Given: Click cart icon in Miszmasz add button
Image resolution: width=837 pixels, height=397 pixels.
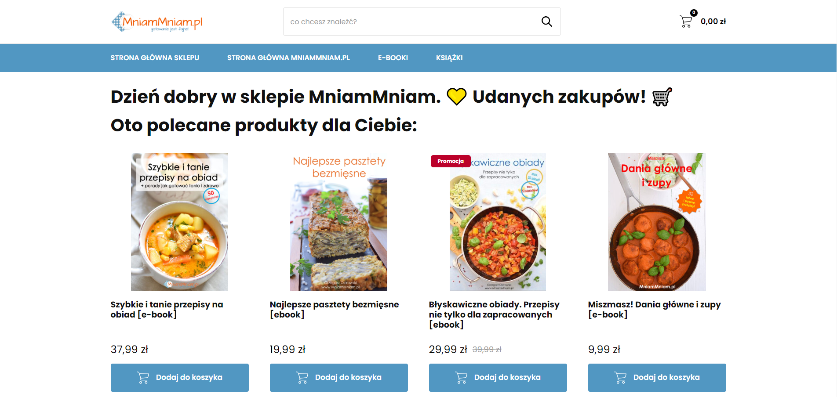Looking at the screenshot, I should click(621, 378).
